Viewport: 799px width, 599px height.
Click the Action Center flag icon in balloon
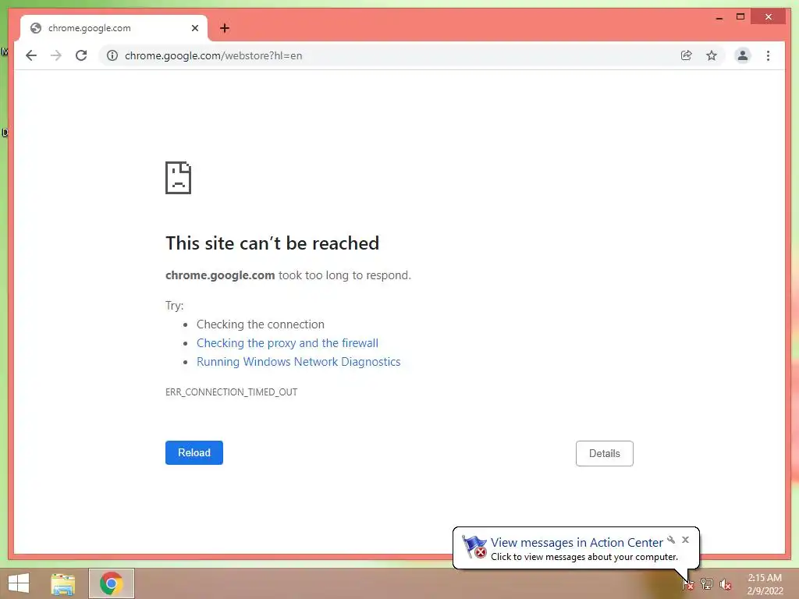click(474, 547)
